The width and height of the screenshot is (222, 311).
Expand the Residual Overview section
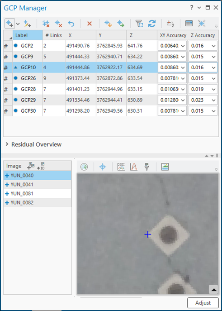pos(7,144)
